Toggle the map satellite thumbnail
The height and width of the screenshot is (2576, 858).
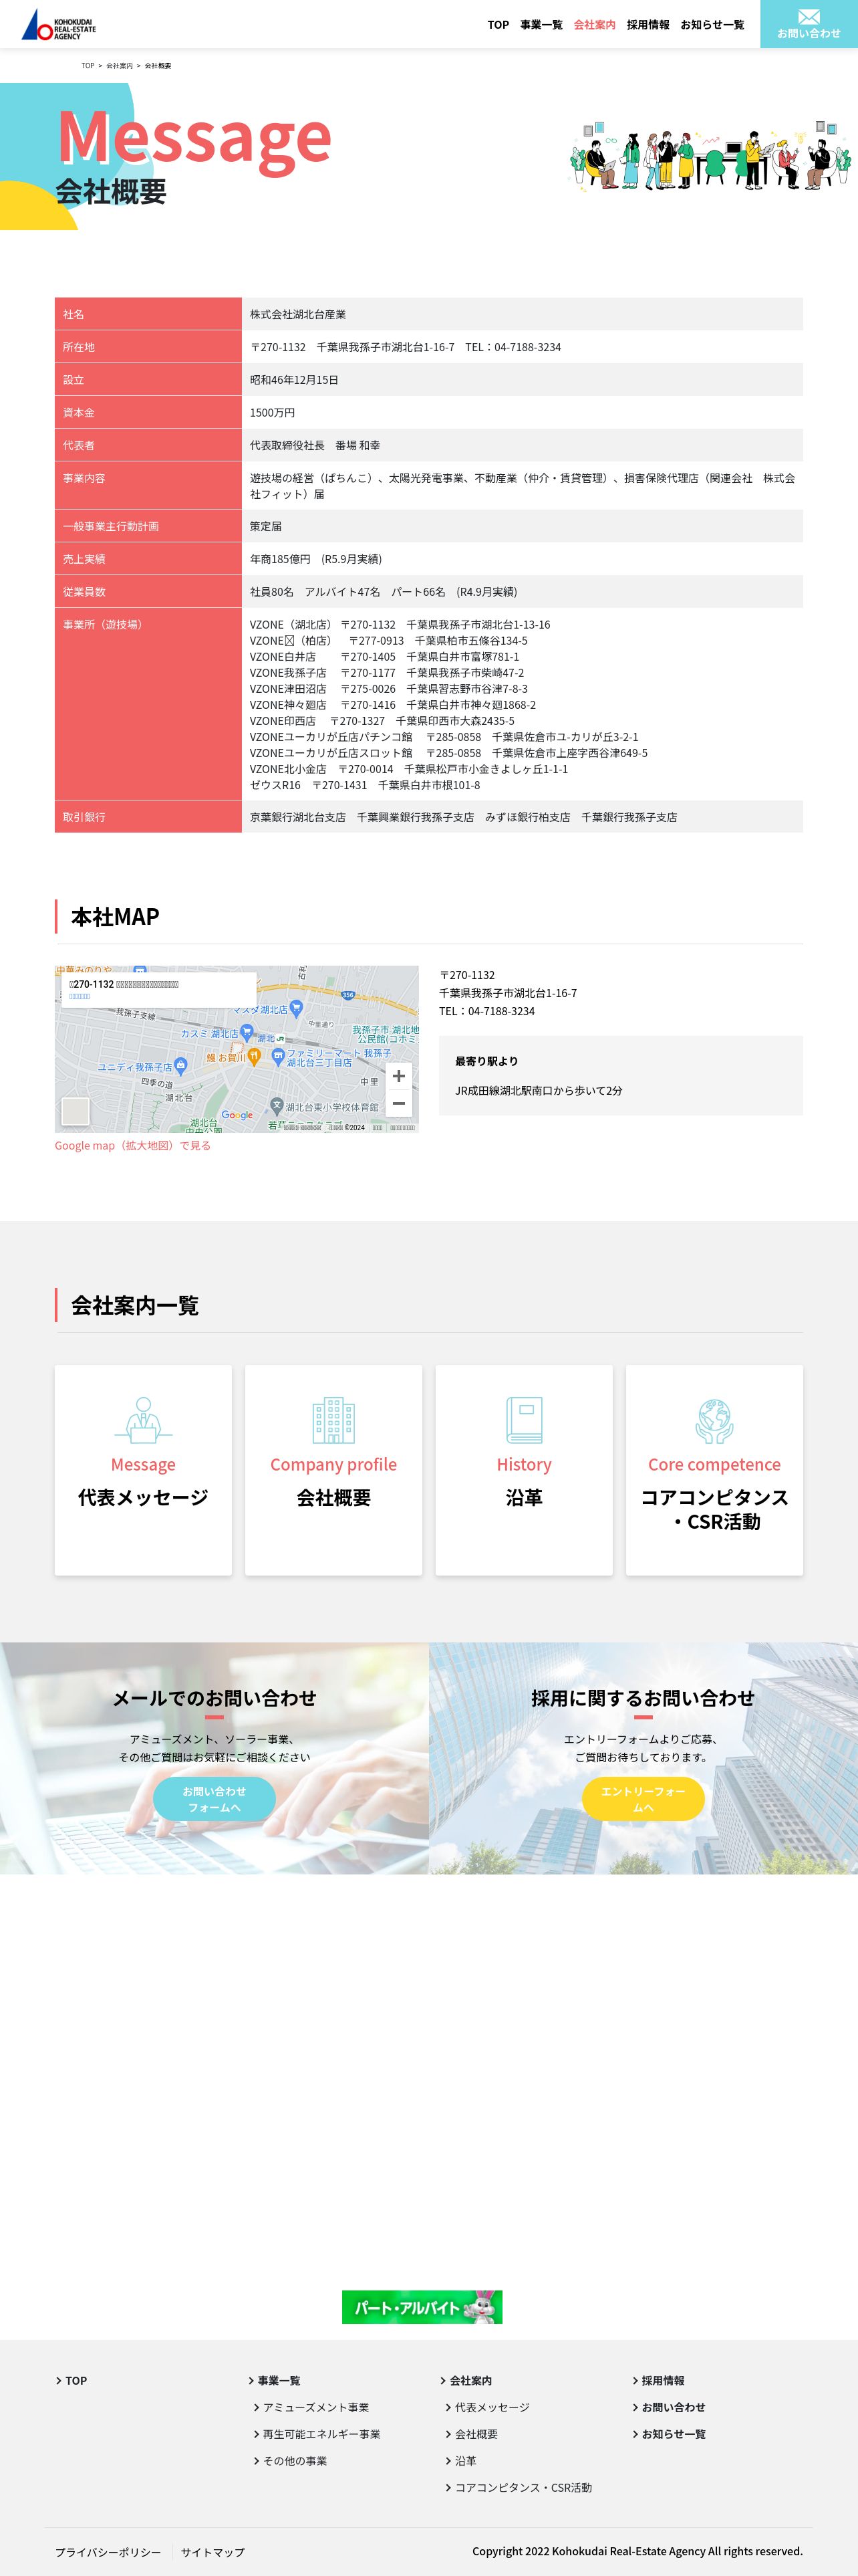coord(76,1111)
